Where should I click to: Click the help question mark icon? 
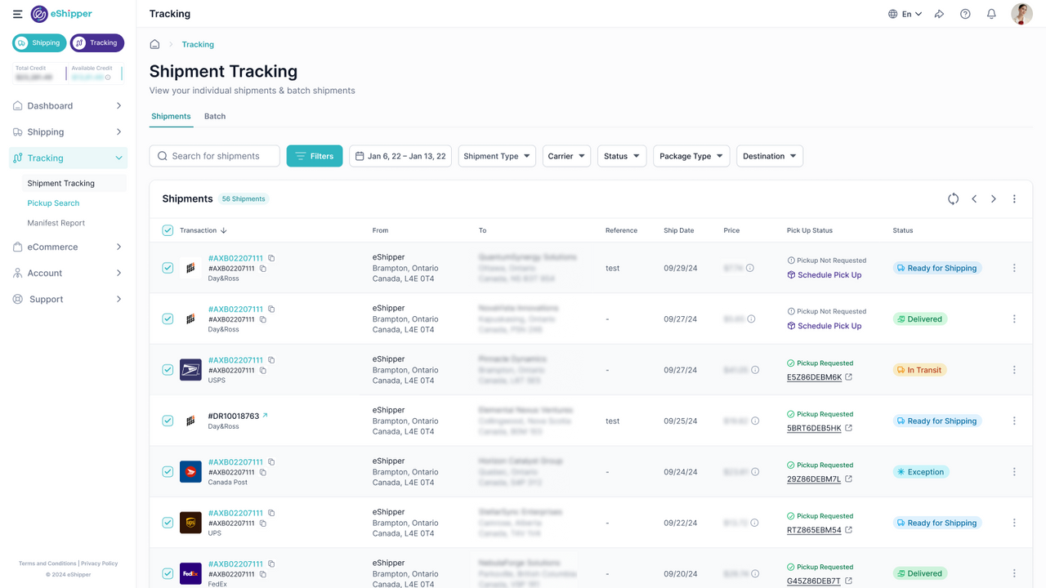(x=965, y=14)
